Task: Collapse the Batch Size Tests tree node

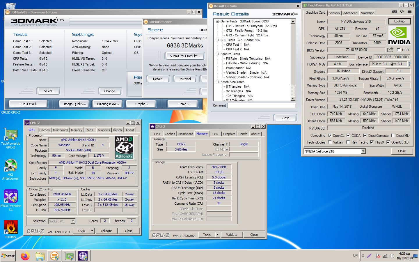Action: pos(217,82)
